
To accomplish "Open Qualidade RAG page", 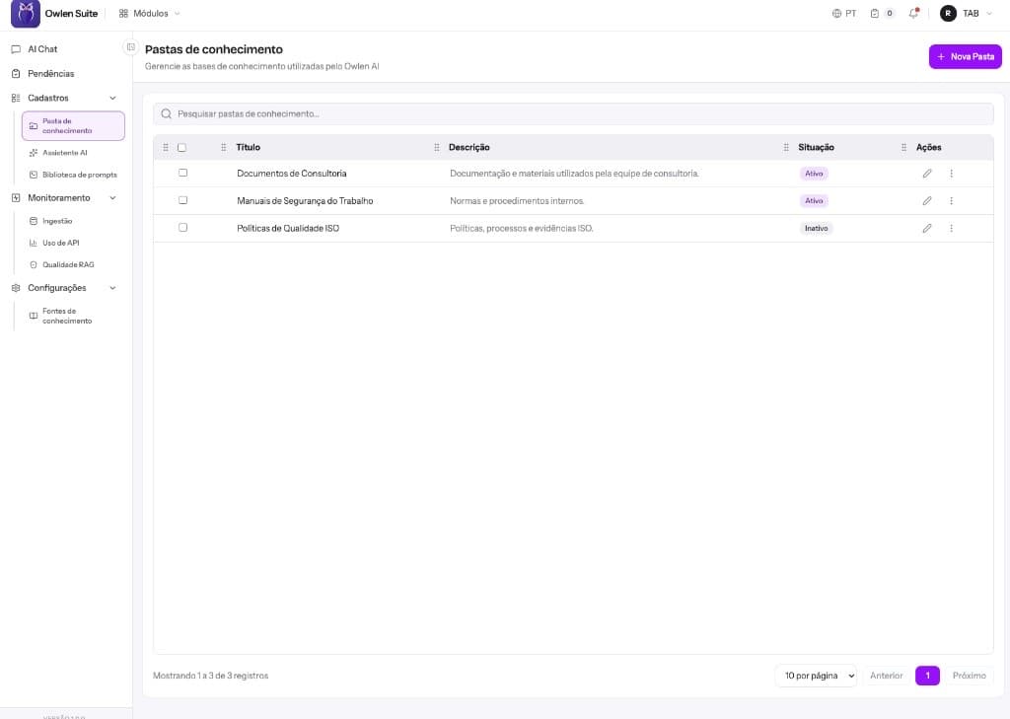I will [x=68, y=264].
